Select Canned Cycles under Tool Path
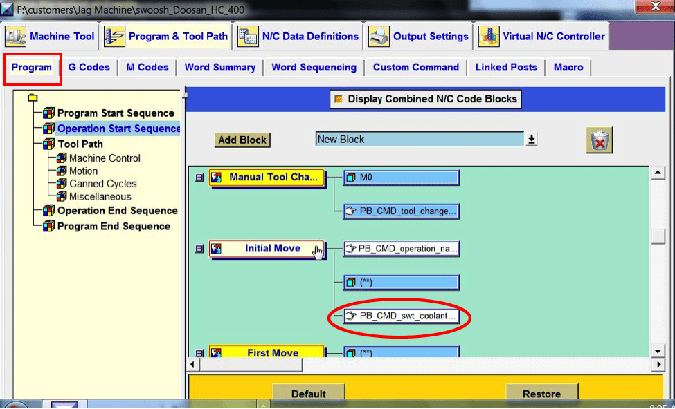675x409 pixels. pos(102,184)
